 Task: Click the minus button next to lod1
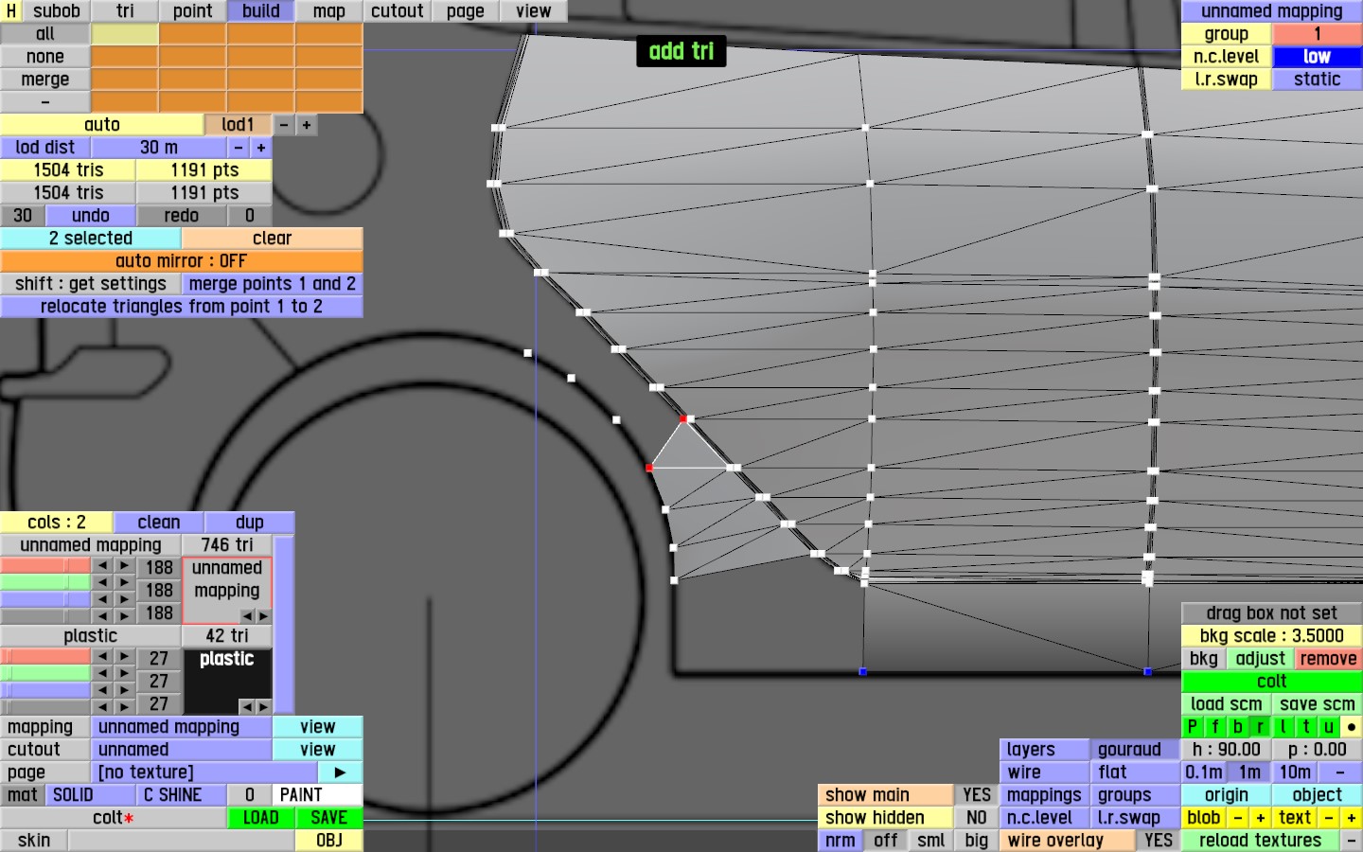click(x=284, y=125)
